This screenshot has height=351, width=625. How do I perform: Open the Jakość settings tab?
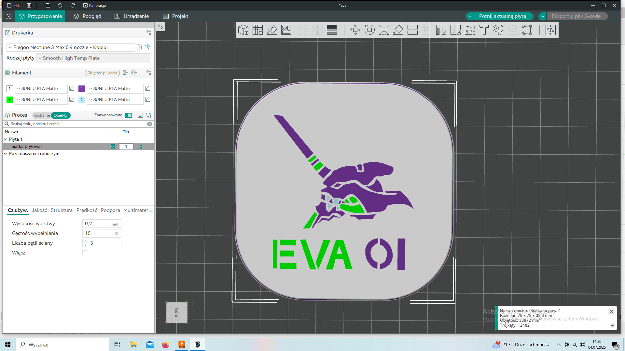point(39,210)
